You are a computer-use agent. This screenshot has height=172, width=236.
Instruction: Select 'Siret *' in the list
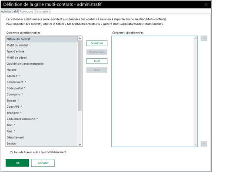click(42, 125)
